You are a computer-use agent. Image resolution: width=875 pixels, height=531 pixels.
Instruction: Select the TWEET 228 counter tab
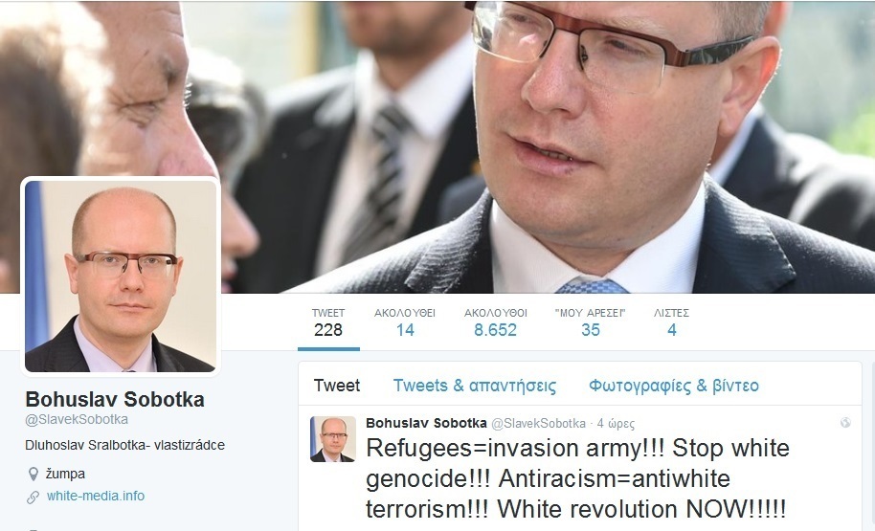pyautogui.click(x=328, y=322)
